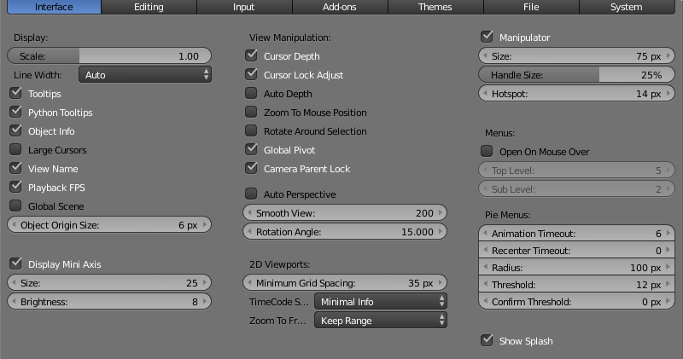Screen dimensions: 683x359
Task: Disable the Tooltips checkbox
Action: [x=15, y=94]
